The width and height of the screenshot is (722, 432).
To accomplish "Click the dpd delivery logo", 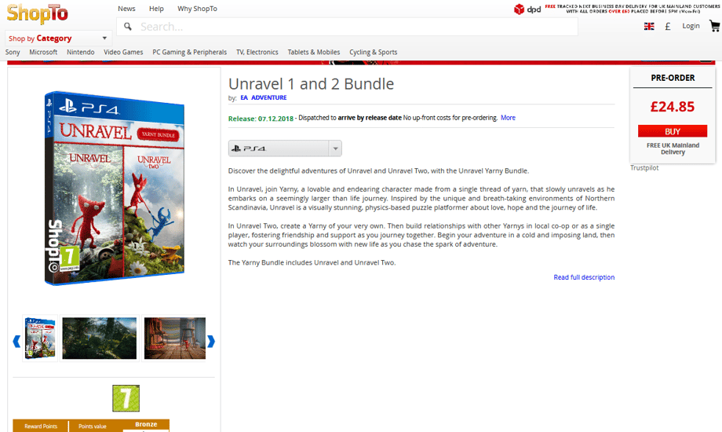I will tap(527, 9).
